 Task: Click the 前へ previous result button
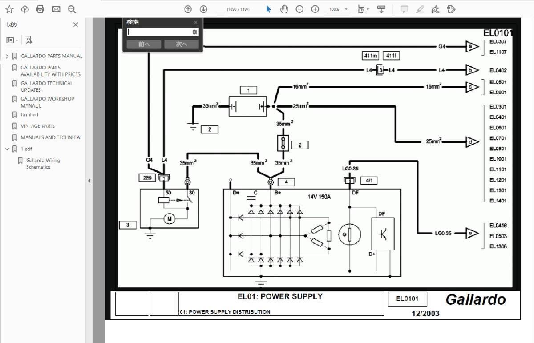pyautogui.click(x=144, y=44)
